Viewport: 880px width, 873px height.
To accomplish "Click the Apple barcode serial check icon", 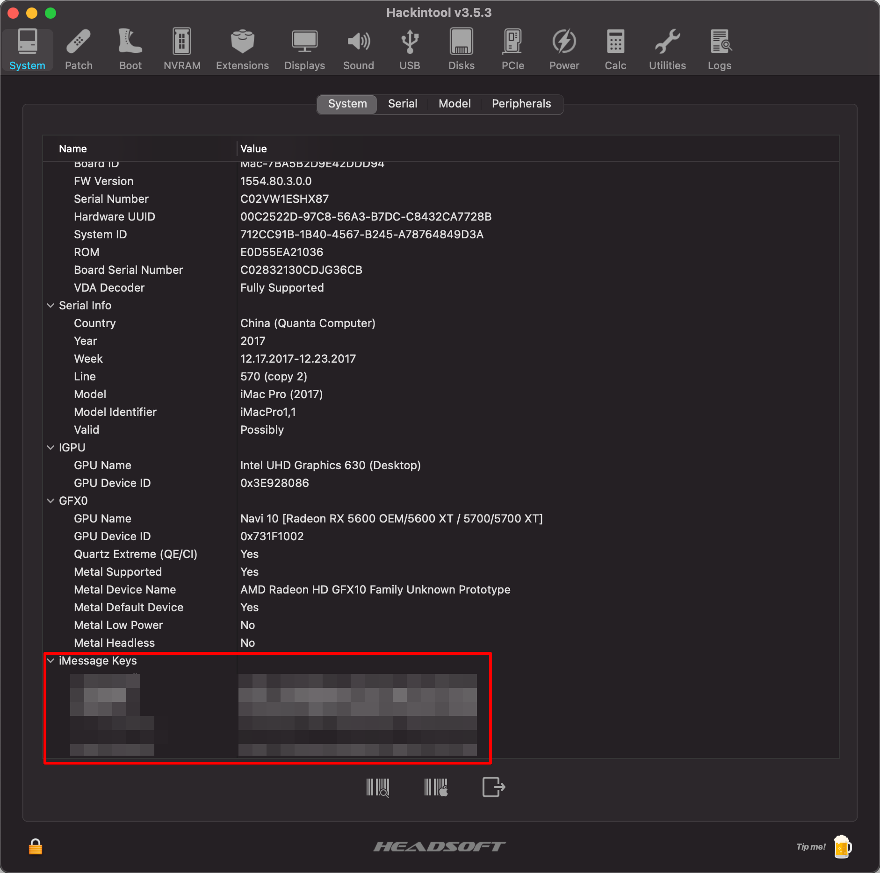I will point(436,787).
